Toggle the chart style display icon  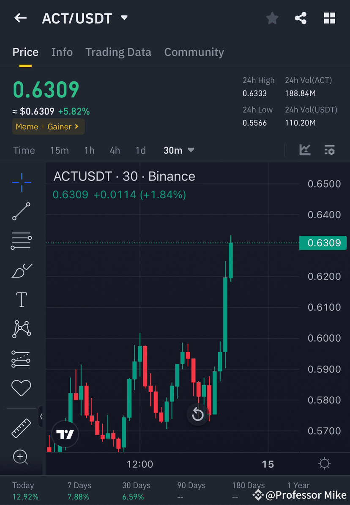[x=305, y=150]
